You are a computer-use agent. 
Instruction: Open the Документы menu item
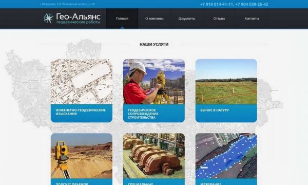[187, 18]
